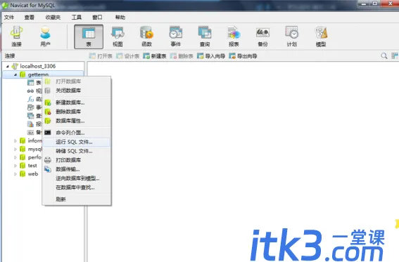Select the mysql database in tree
399x262 pixels.
[x=35, y=149]
